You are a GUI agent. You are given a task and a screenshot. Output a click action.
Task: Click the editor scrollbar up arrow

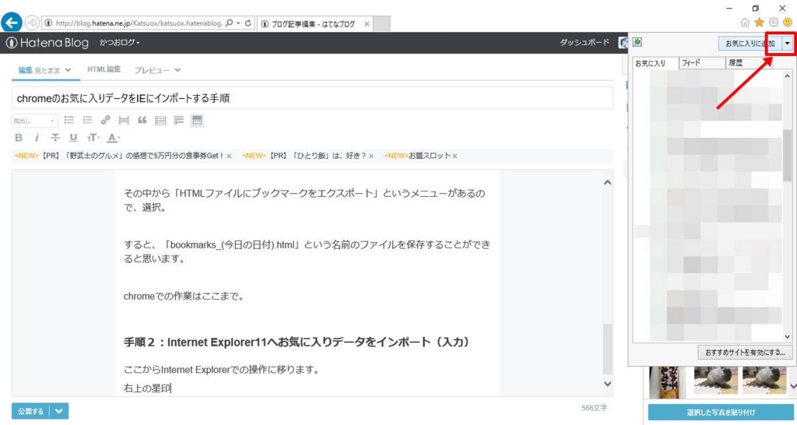(607, 182)
